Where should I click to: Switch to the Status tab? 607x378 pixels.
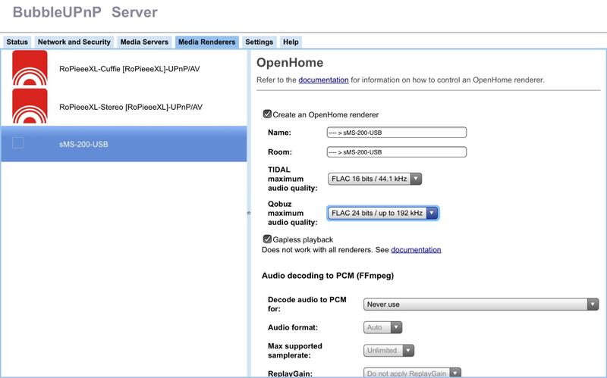tap(17, 42)
